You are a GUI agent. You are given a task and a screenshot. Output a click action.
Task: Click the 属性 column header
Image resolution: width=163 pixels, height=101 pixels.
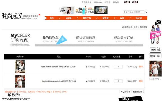pyautogui.click(x=59, y=57)
